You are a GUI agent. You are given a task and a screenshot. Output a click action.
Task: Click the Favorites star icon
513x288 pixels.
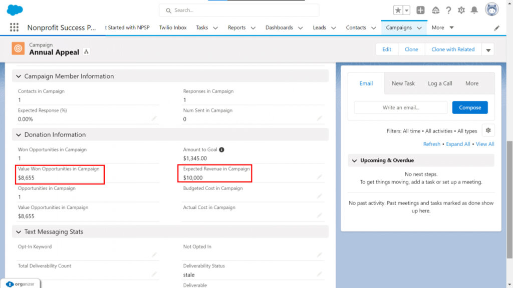pyautogui.click(x=398, y=10)
